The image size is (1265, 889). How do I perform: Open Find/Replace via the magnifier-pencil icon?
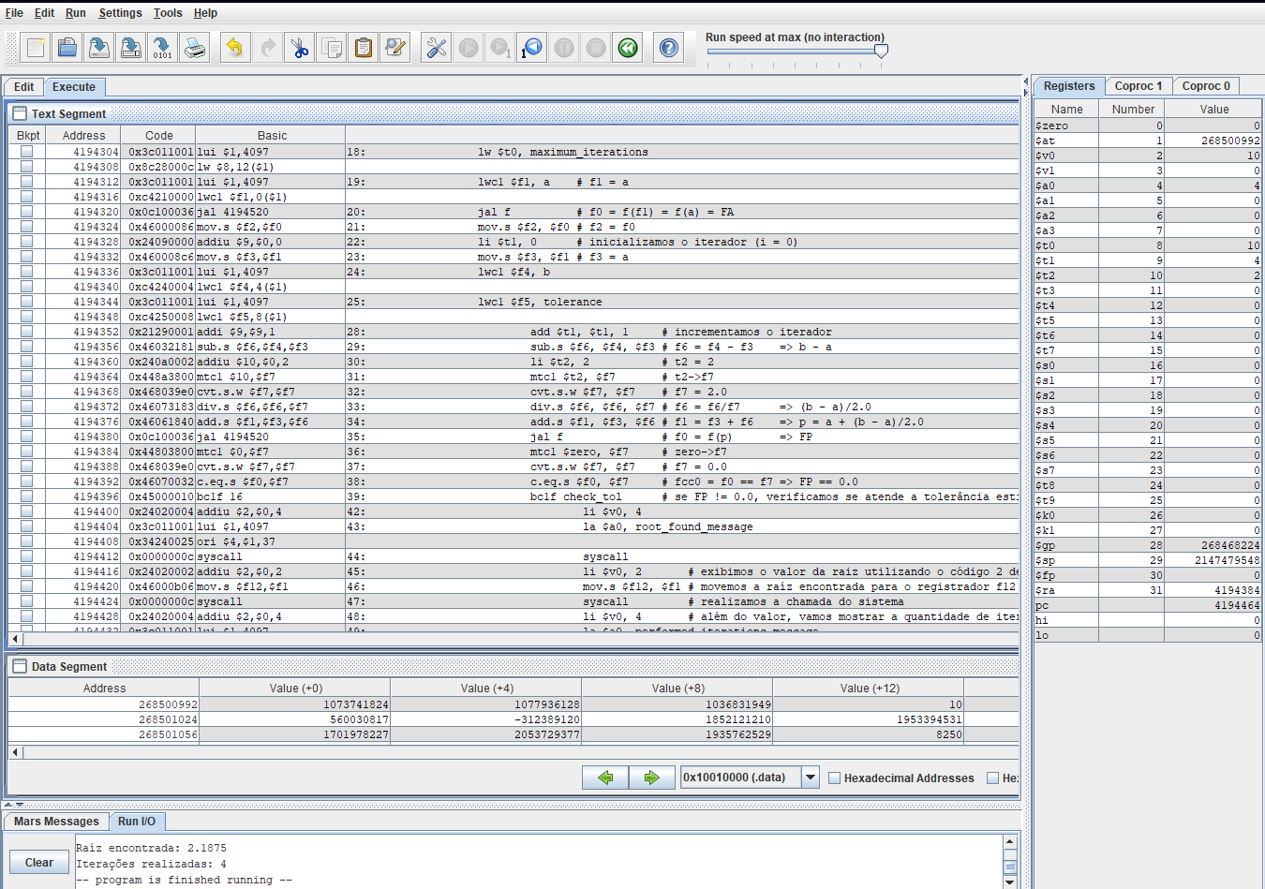[x=395, y=48]
